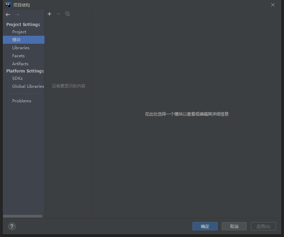Click the sidebar horizontal scrollbar
284x237 pixels.
click(x=23, y=216)
